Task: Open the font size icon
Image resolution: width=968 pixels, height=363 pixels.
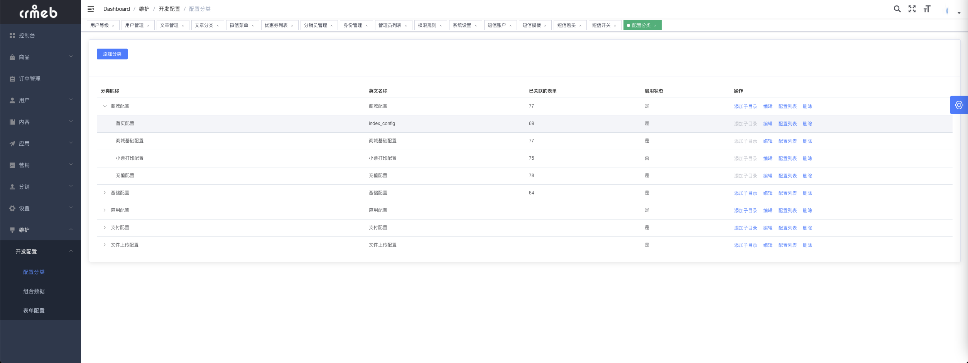Action: click(x=927, y=9)
